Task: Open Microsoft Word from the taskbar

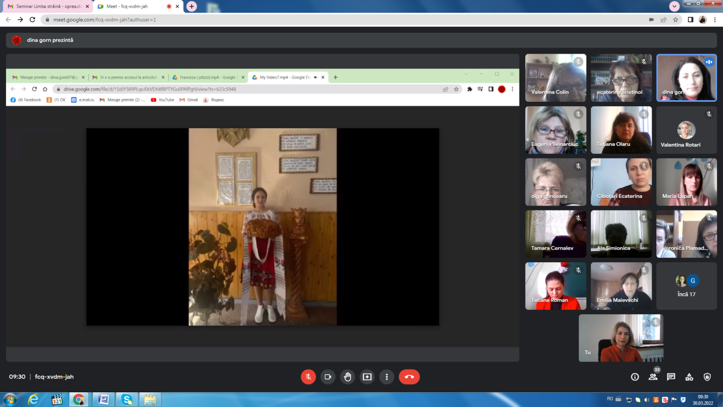Action: coord(103,399)
